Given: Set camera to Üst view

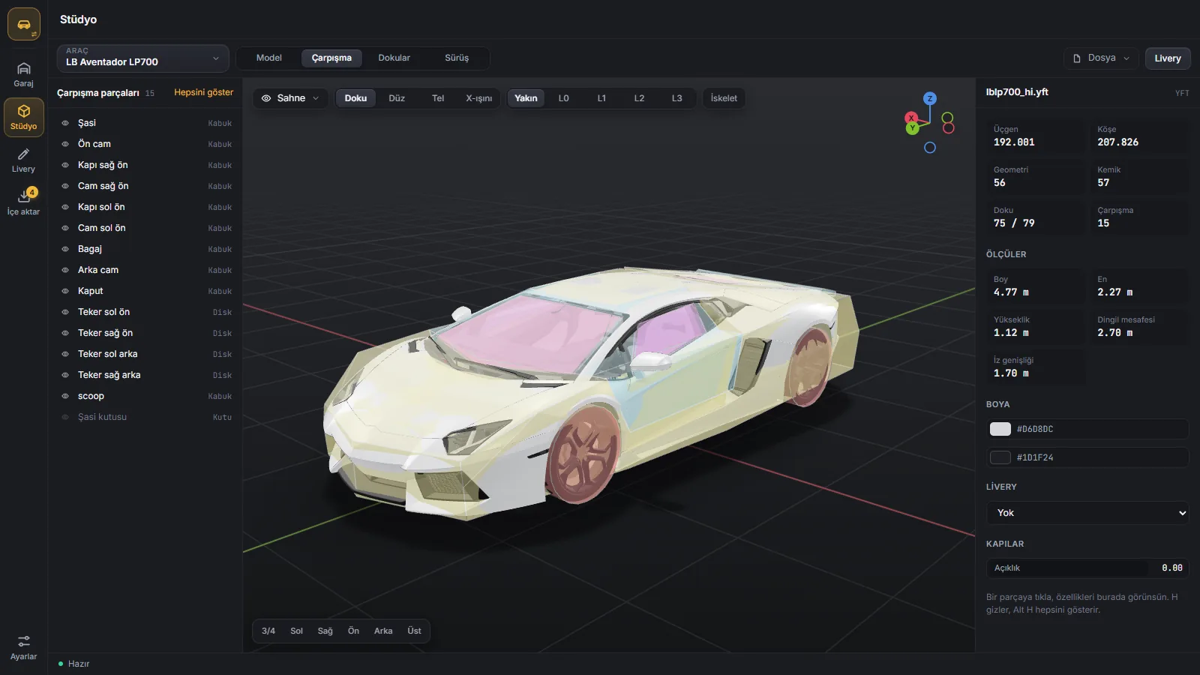Looking at the screenshot, I should 414,631.
